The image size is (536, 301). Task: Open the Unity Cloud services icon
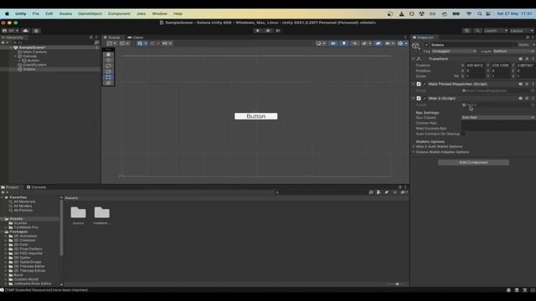tap(26, 31)
